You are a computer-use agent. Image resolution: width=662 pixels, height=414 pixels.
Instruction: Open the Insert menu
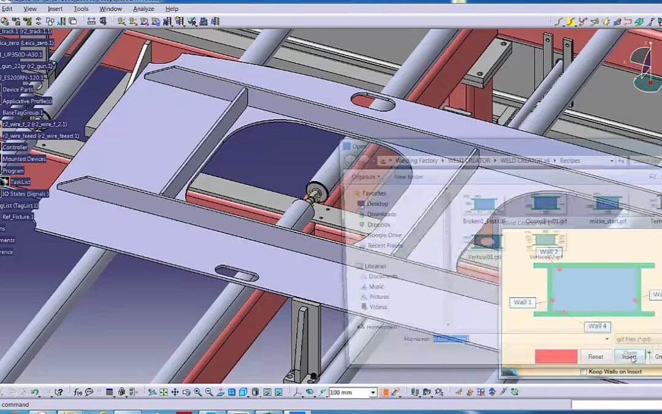(x=55, y=9)
